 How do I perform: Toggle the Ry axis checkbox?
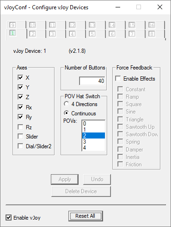tap(20, 117)
